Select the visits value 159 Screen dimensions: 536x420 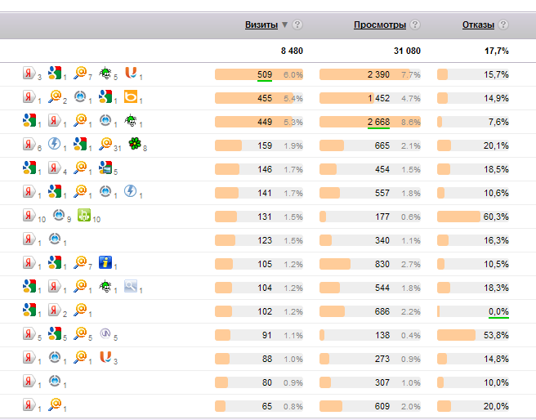pyautogui.click(x=265, y=145)
